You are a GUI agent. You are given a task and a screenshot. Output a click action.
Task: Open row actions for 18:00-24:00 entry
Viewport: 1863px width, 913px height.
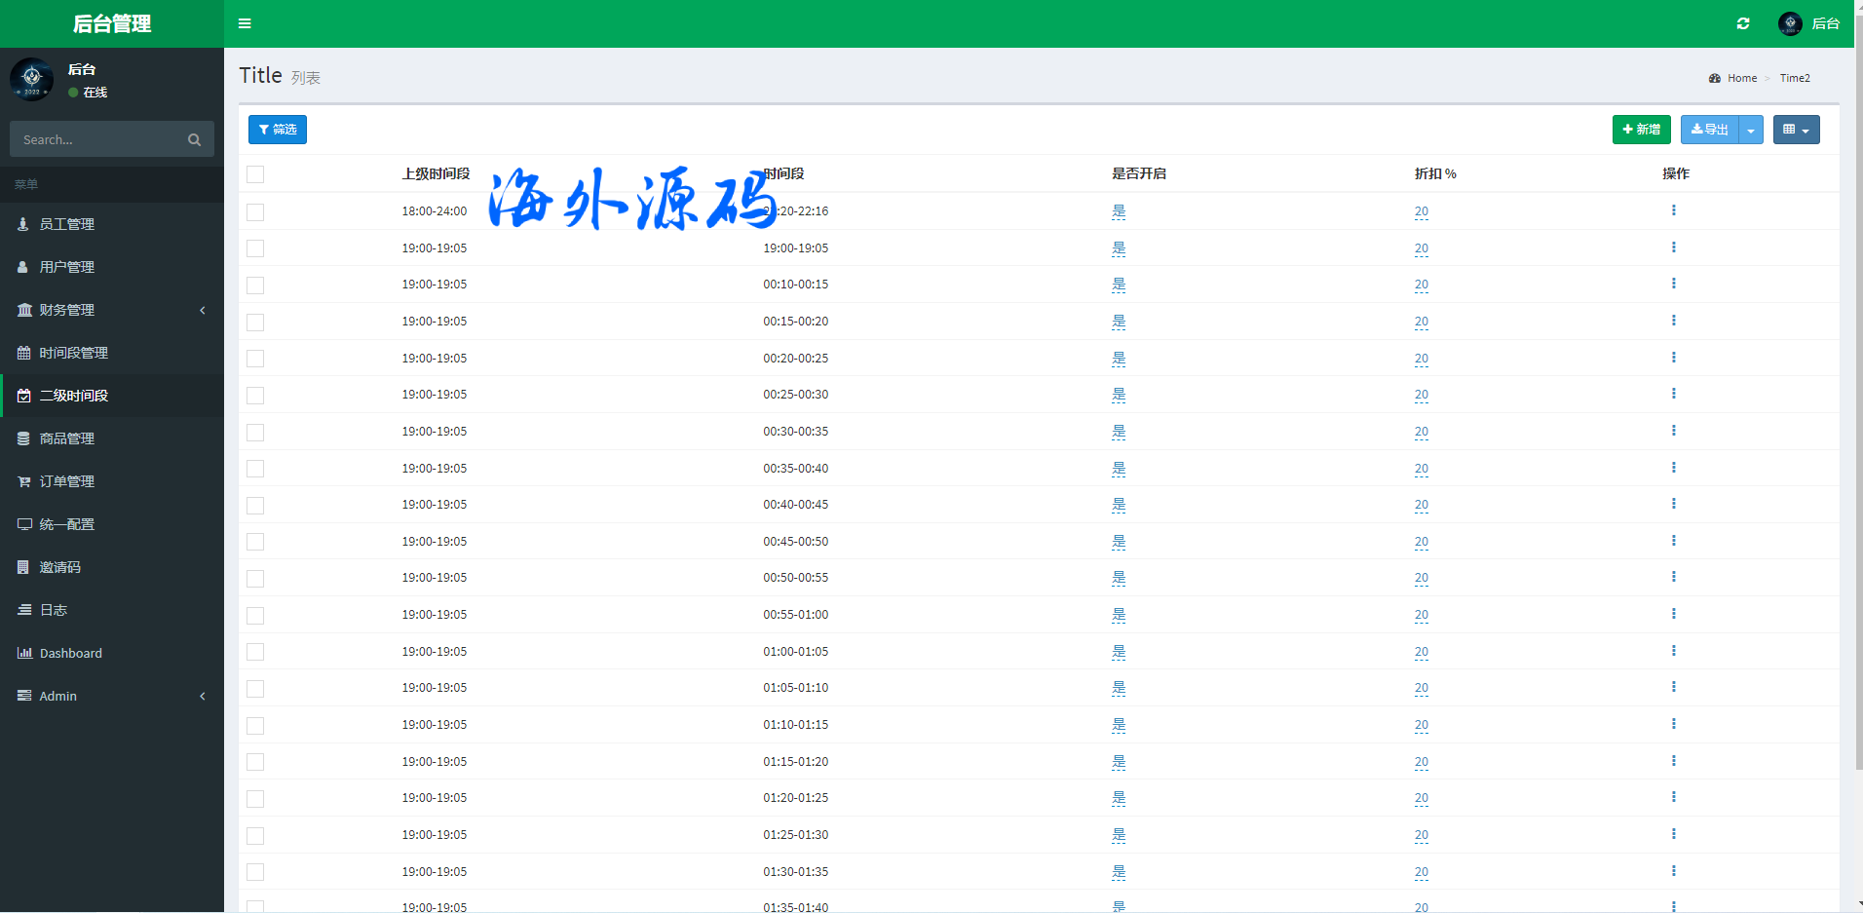(1673, 210)
